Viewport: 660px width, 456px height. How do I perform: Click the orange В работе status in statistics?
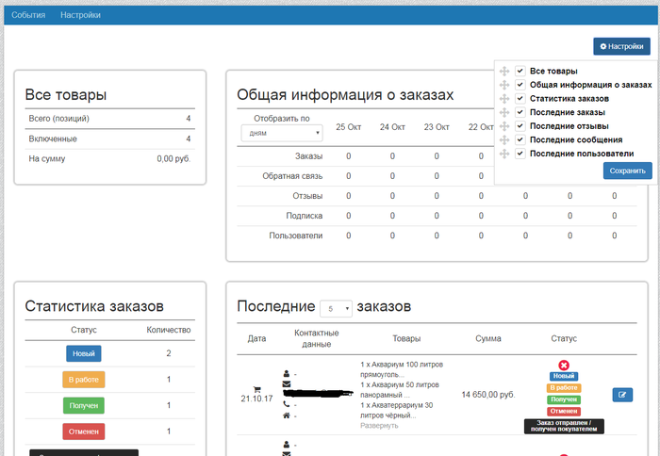tap(84, 380)
